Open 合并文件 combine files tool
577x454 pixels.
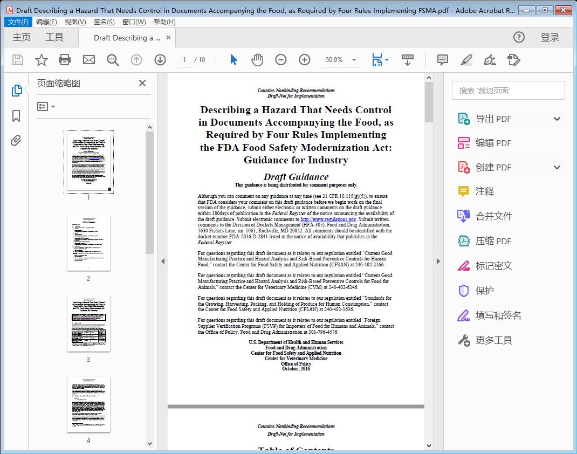(485, 216)
